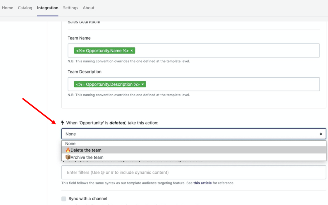This screenshot has width=328, height=205.
Task: Select Delete the team option
Action: click(x=194, y=150)
